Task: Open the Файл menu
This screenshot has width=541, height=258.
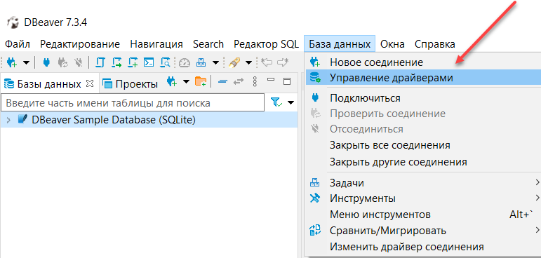Action: tap(18, 44)
